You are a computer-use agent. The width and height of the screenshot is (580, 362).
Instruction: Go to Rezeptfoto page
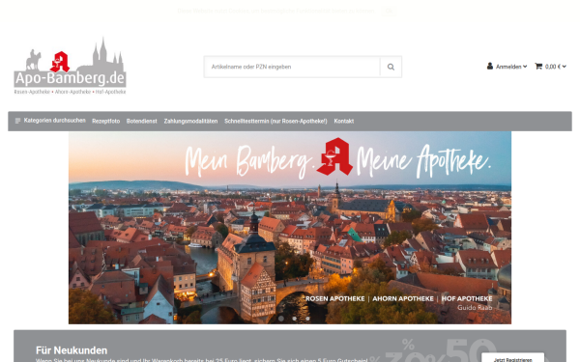105,122
